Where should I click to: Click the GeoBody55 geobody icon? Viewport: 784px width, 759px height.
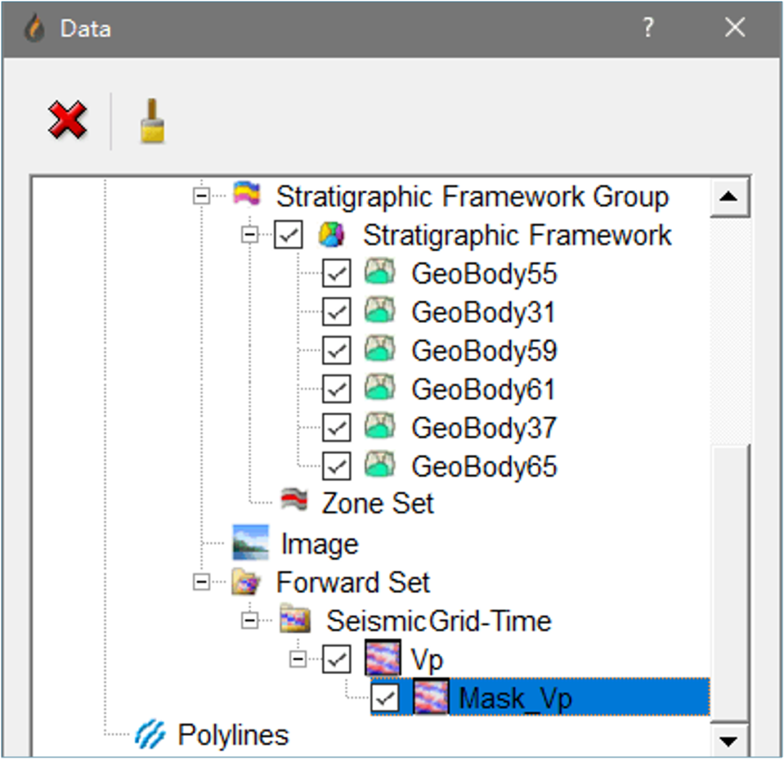(x=380, y=273)
